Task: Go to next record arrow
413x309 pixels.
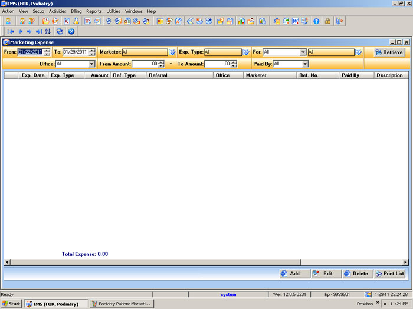Action: click(x=29, y=32)
